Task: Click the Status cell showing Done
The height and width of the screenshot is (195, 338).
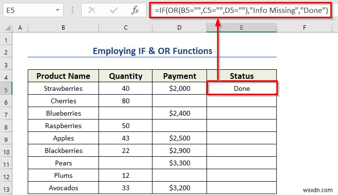Action: point(241,88)
